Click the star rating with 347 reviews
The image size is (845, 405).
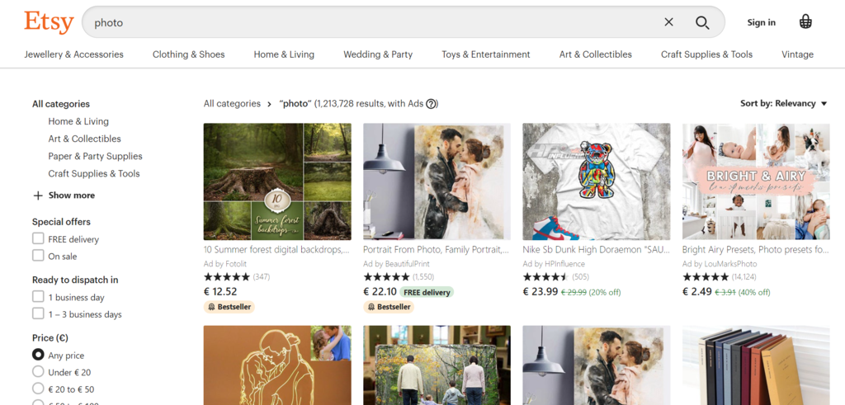coord(227,277)
